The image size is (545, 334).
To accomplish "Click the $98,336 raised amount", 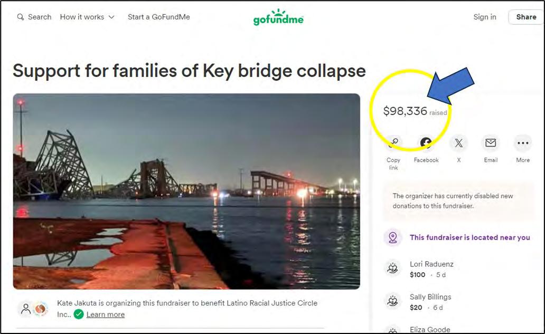I will click(405, 111).
